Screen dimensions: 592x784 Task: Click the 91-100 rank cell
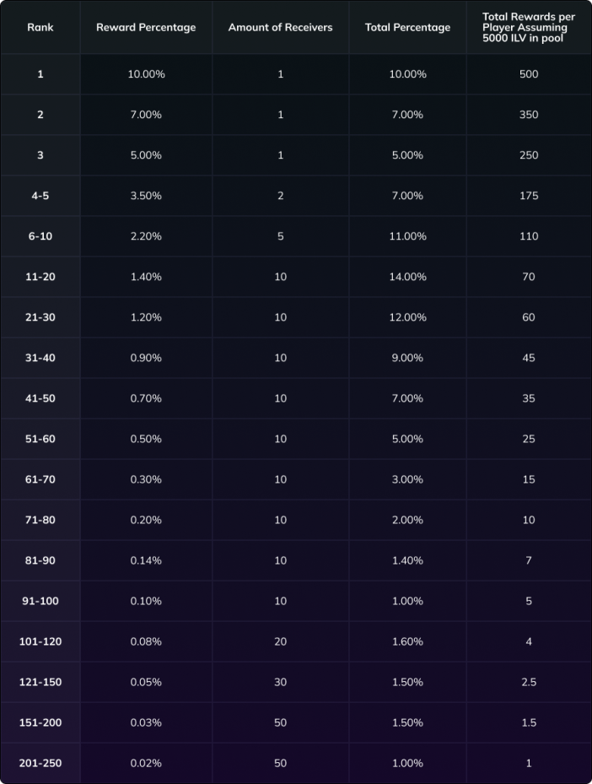[40, 601]
